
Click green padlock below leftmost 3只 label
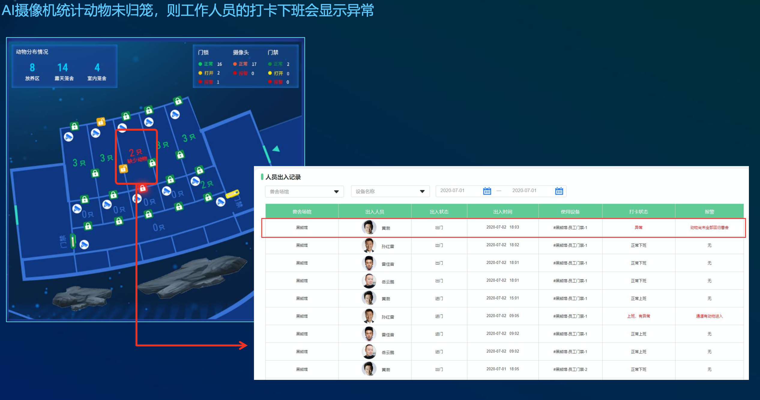click(x=95, y=173)
